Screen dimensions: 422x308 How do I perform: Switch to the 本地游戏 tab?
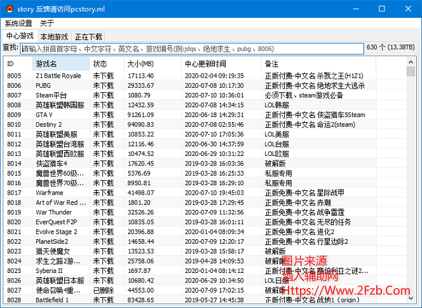click(54, 37)
